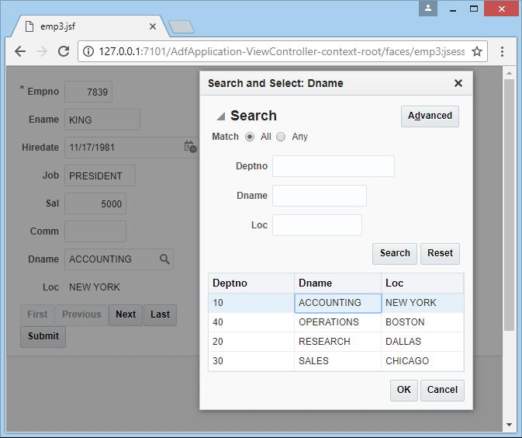Confirm selection with OK button
The image size is (522, 438).
coord(404,390)
